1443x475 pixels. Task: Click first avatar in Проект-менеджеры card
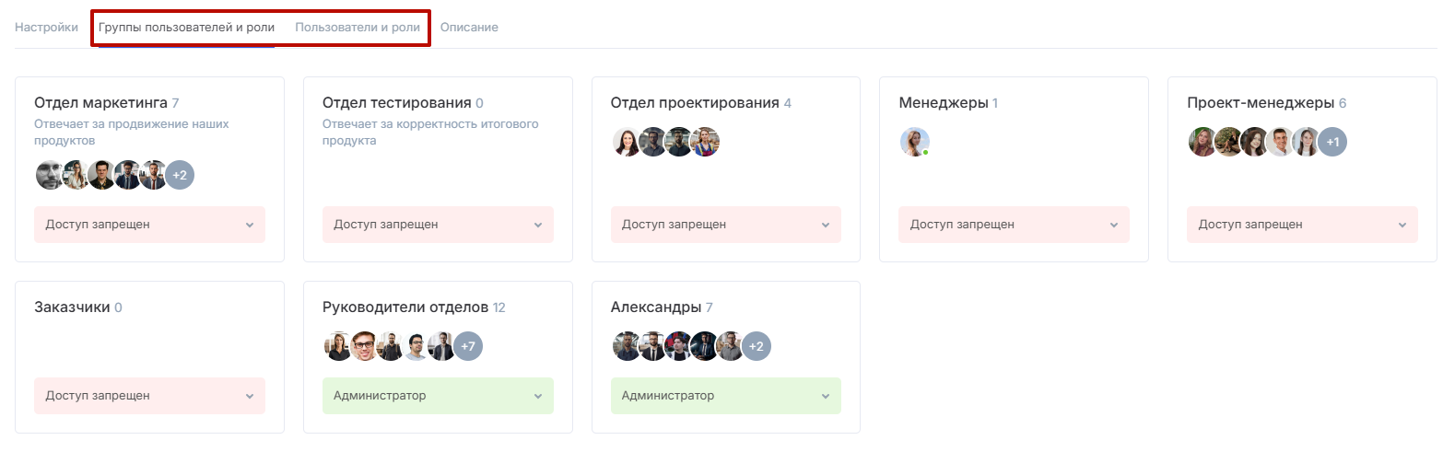[x=1202, y=142]
